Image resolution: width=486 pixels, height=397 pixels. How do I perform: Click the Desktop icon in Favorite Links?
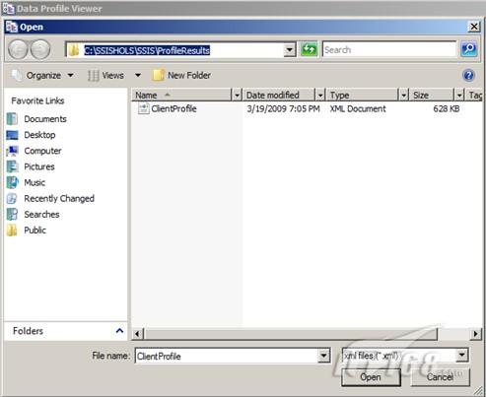pyautogui.click(x=12, y=135)
